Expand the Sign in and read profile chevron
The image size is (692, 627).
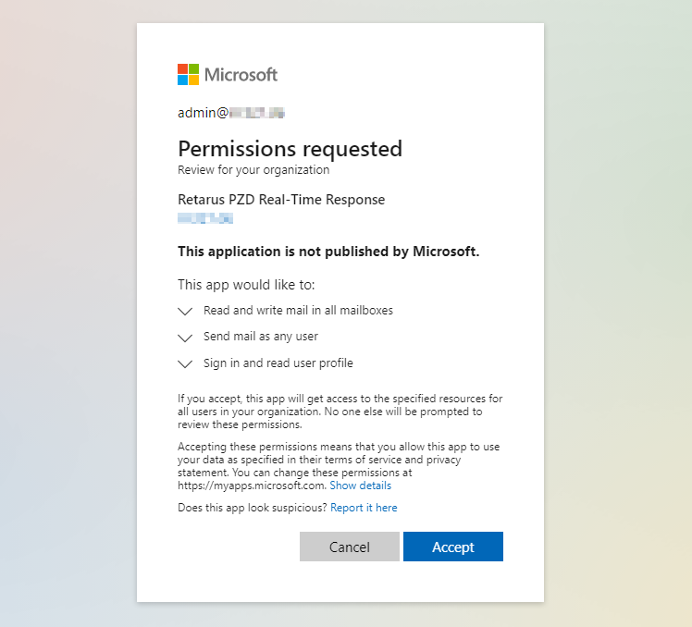coord(185,363)
